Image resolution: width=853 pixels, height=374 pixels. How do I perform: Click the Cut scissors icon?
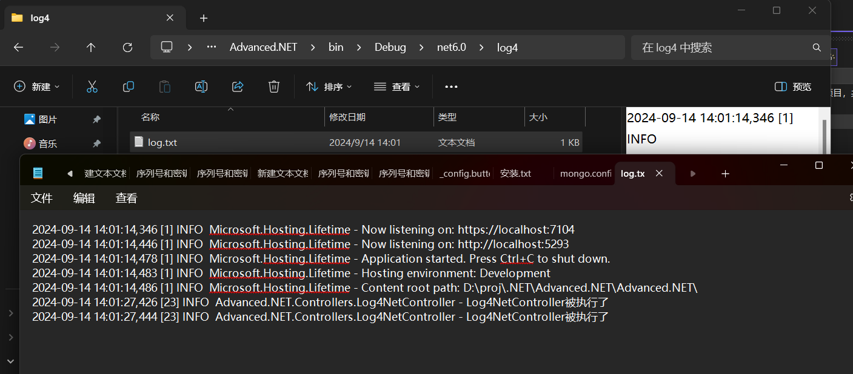click(92, 87)
